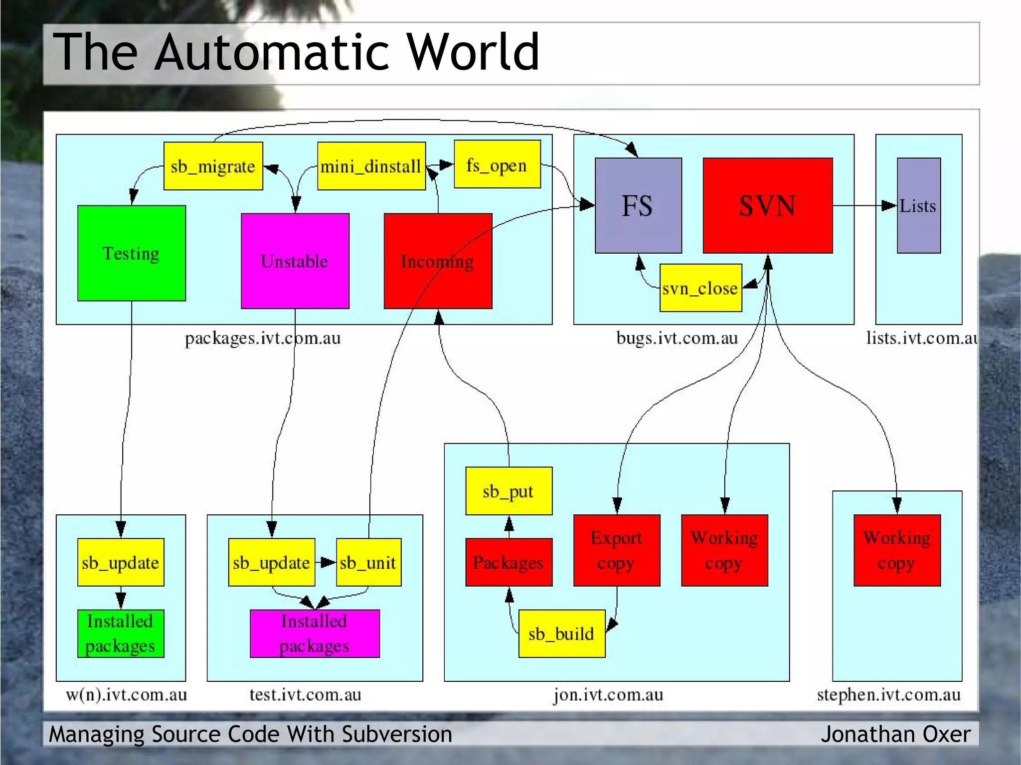Select the large red SVN box
This screenshot has width=1021, height=765.
(x=767, y=205)
